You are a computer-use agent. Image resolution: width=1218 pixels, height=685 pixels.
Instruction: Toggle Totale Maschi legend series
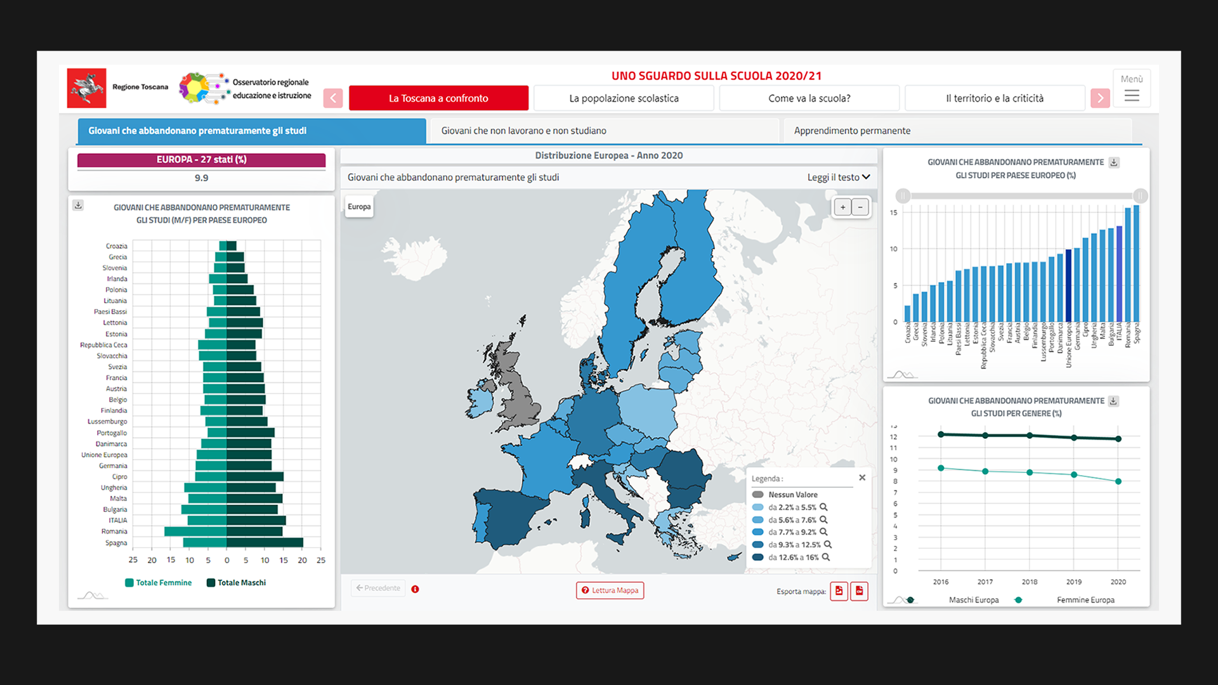point(236,583)
